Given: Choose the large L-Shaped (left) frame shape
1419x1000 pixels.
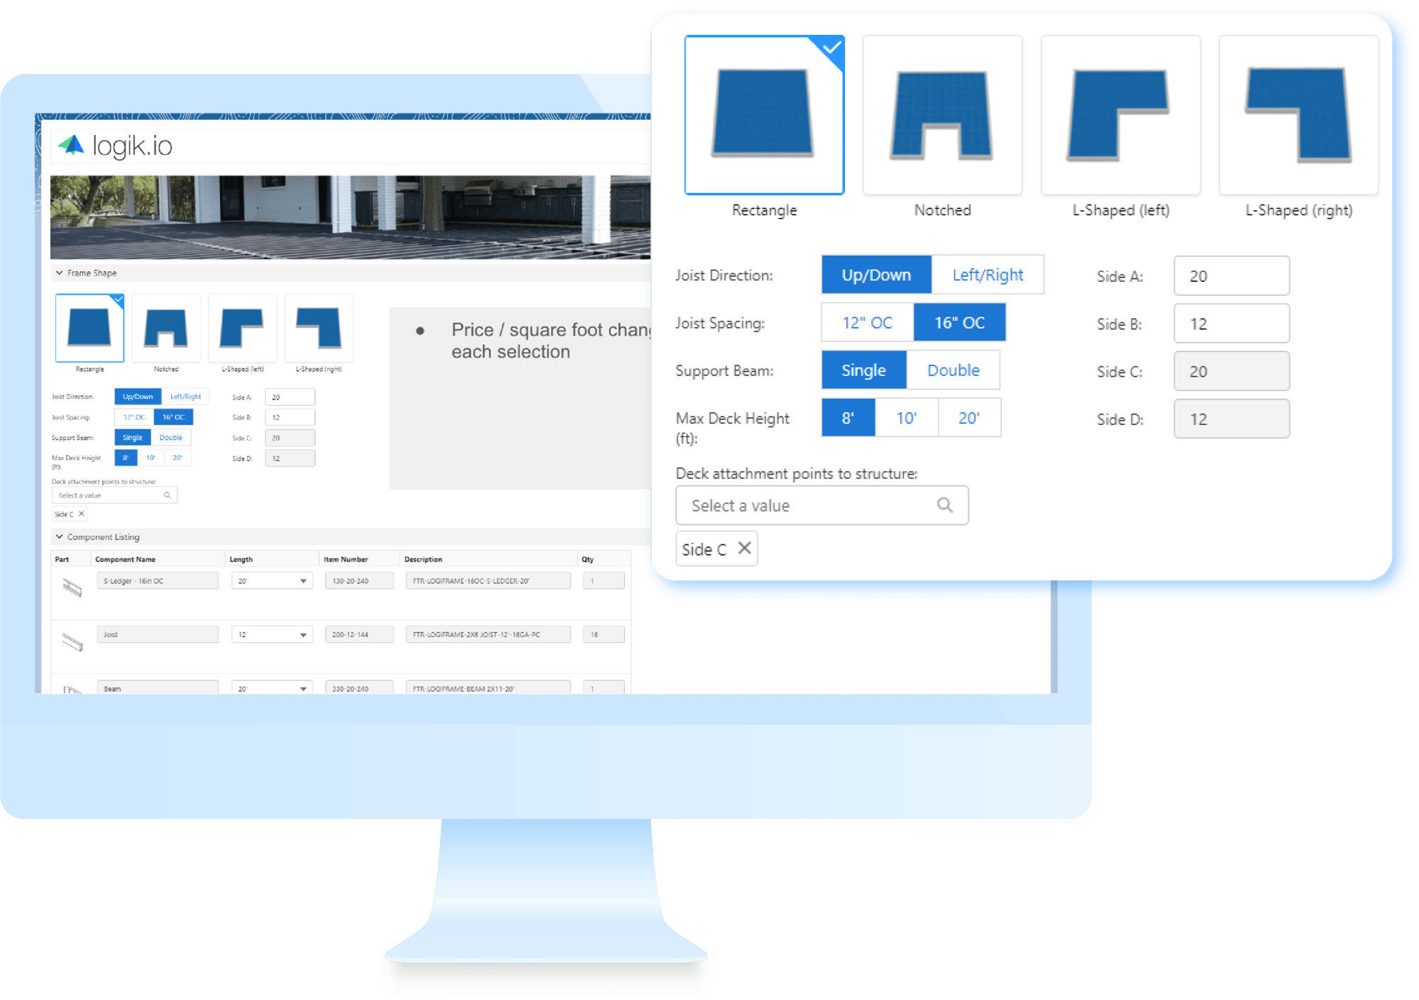Looking at the screenshot, I should [1120, 115].
